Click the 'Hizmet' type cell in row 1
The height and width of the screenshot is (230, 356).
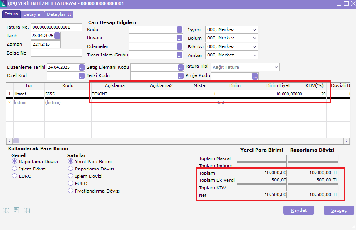(x=29, y=94)
